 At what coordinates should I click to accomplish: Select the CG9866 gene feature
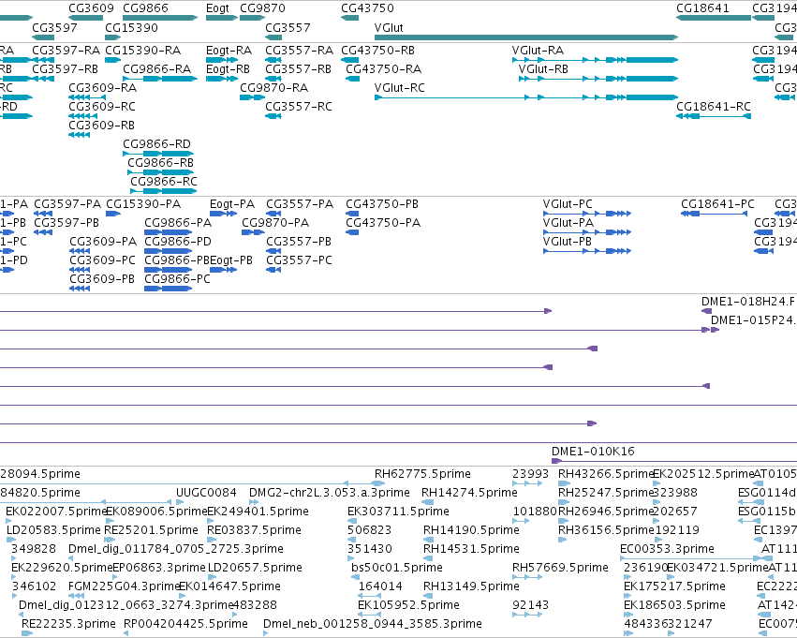(160, 18)
